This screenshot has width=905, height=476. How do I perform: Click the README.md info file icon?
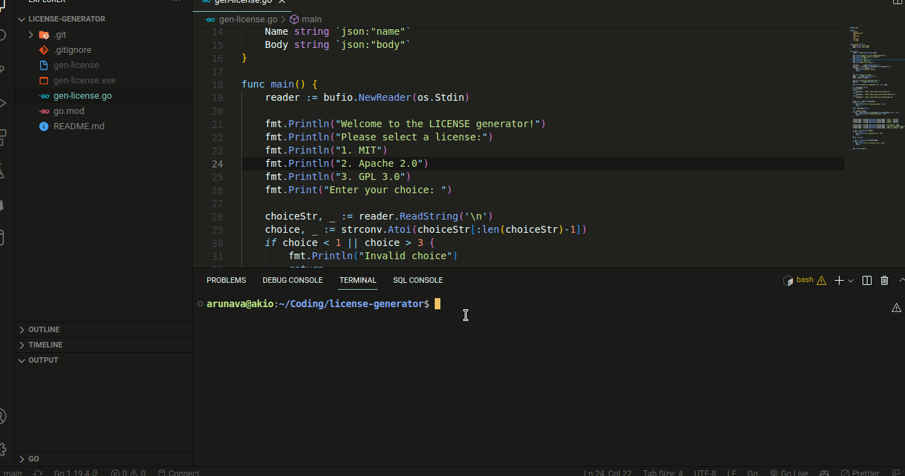point(44,126)
